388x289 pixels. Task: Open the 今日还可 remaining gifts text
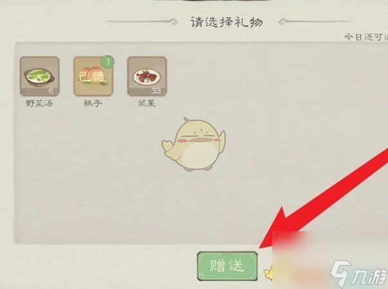(x=366, y=37)
